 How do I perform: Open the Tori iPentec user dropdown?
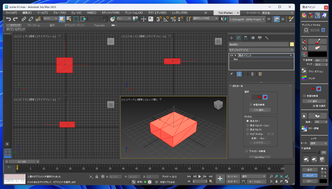(227, 13)
